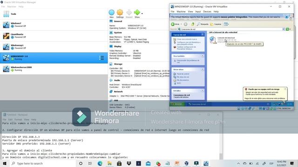Image resolution: width=298 pixels, height=167 pixels.
Task: Open Help menu in the WINDOWSXP VM window
Action: tap(216, 12)
